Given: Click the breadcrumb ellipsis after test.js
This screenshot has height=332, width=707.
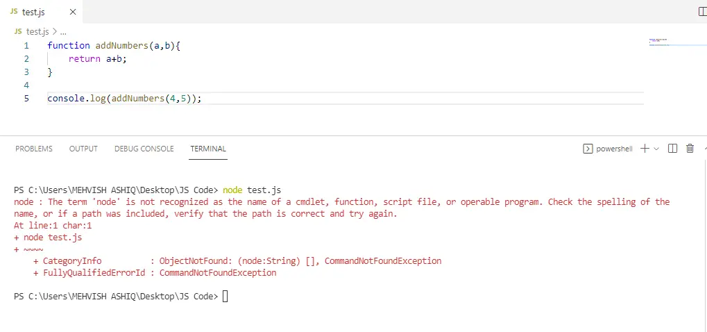Looking at the screenshot, I should (x=63, y=32).
